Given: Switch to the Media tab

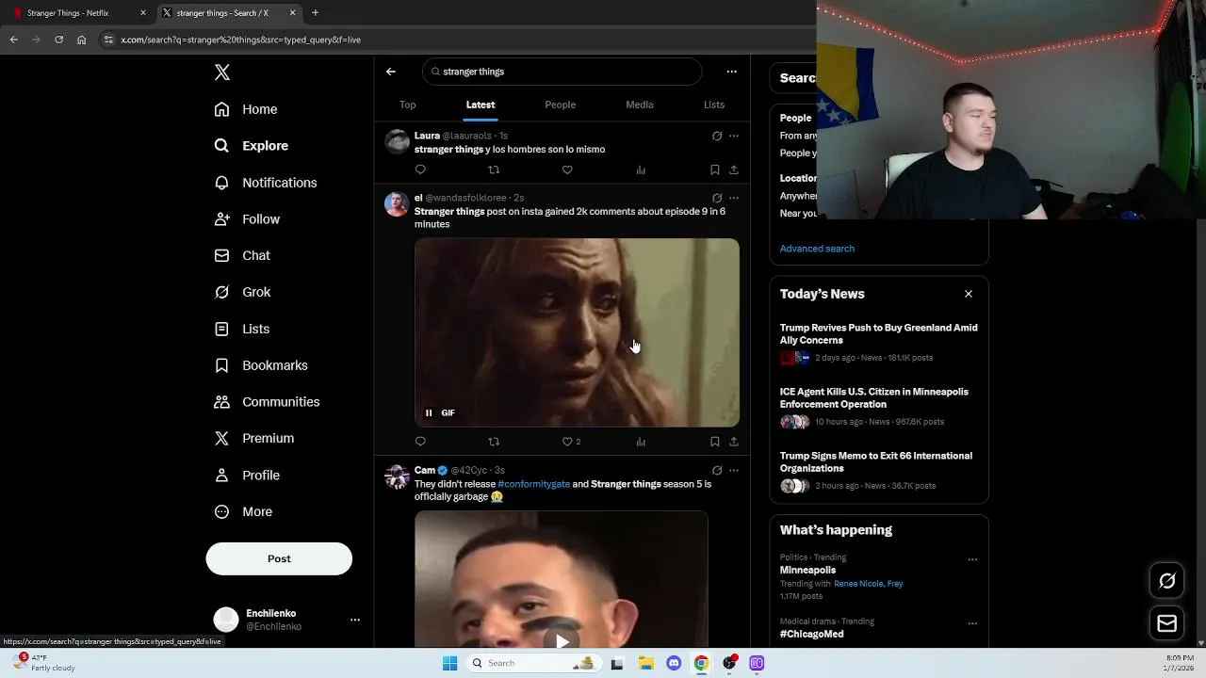Looking at the screenshot, I should tap(640, 105).
